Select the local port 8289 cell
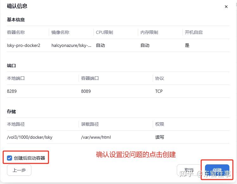This screenshot has width=237, height=184. pyautogui.click(x=12, y=91)
